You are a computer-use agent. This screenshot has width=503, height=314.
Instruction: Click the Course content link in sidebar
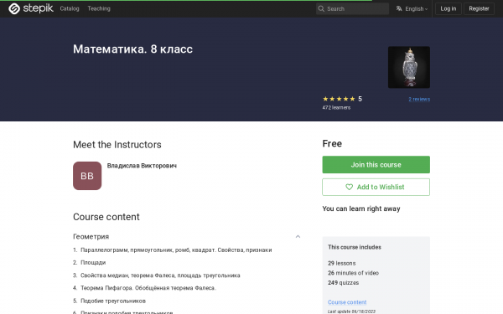point(347,302)
